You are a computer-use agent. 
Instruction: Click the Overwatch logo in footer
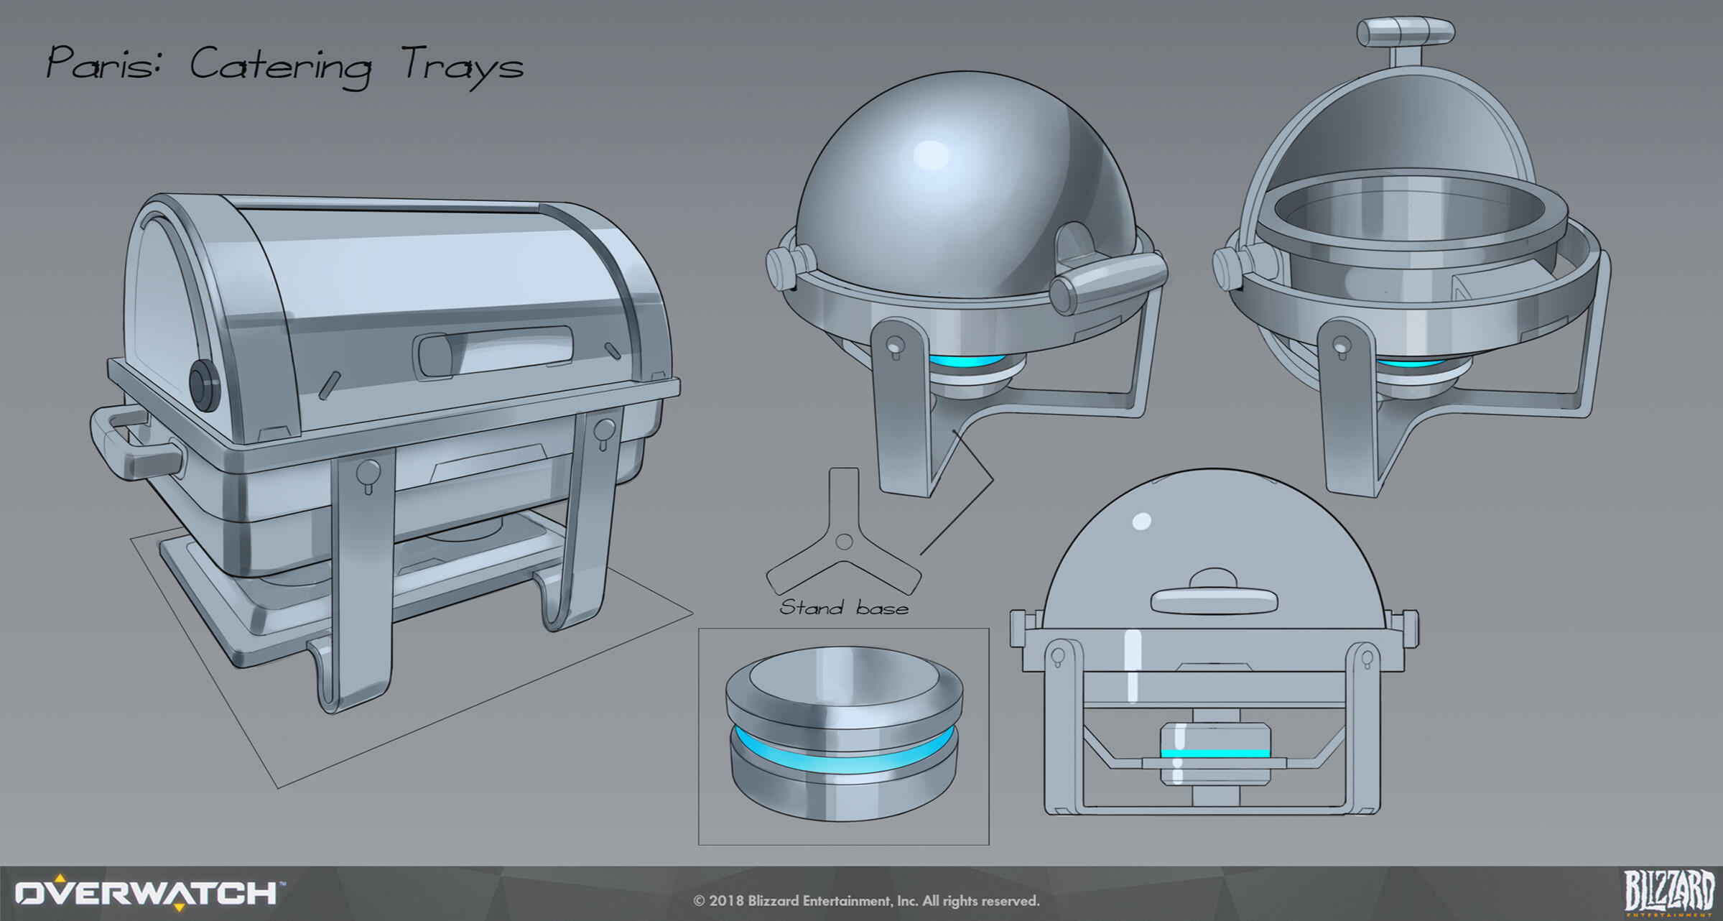click(147, 893)
